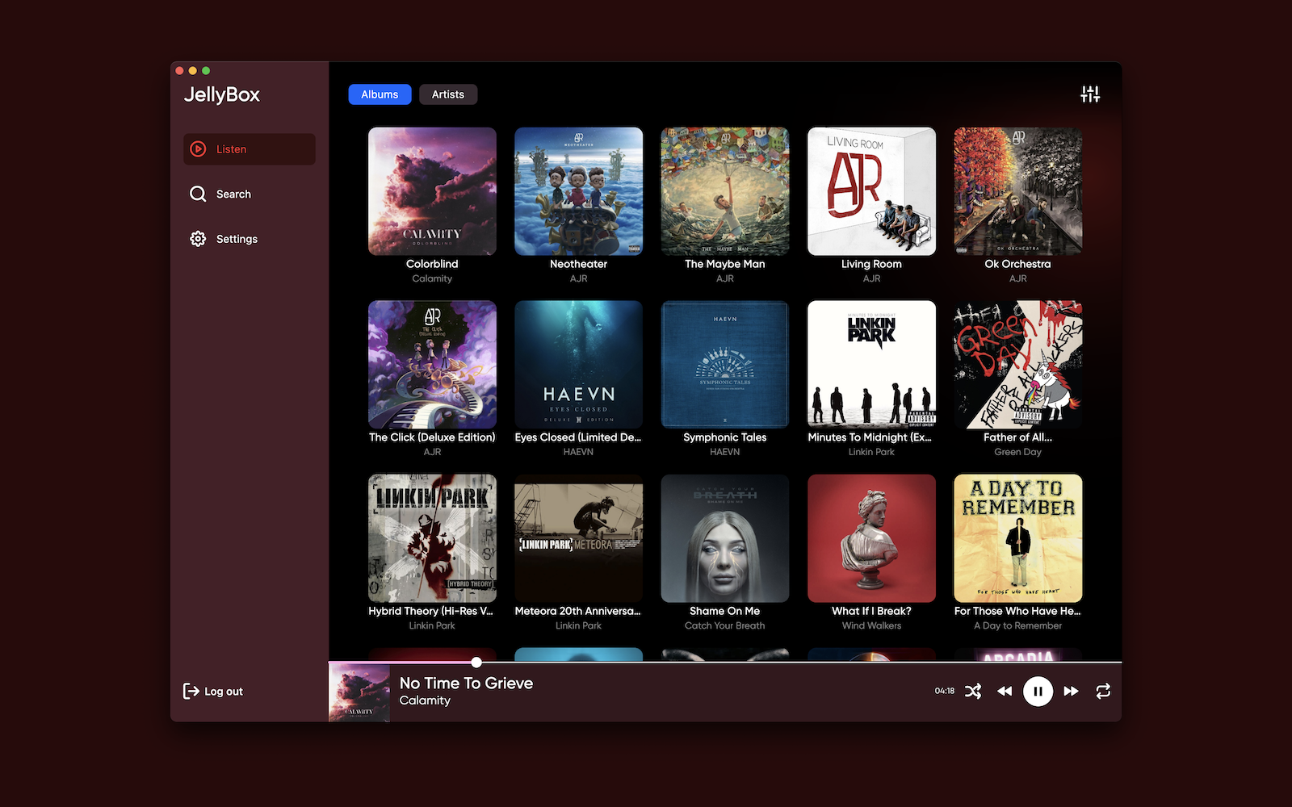Click the Catch Your Breath artist label
Viewport: 1292px width, 807px height.
pos(725,625)
